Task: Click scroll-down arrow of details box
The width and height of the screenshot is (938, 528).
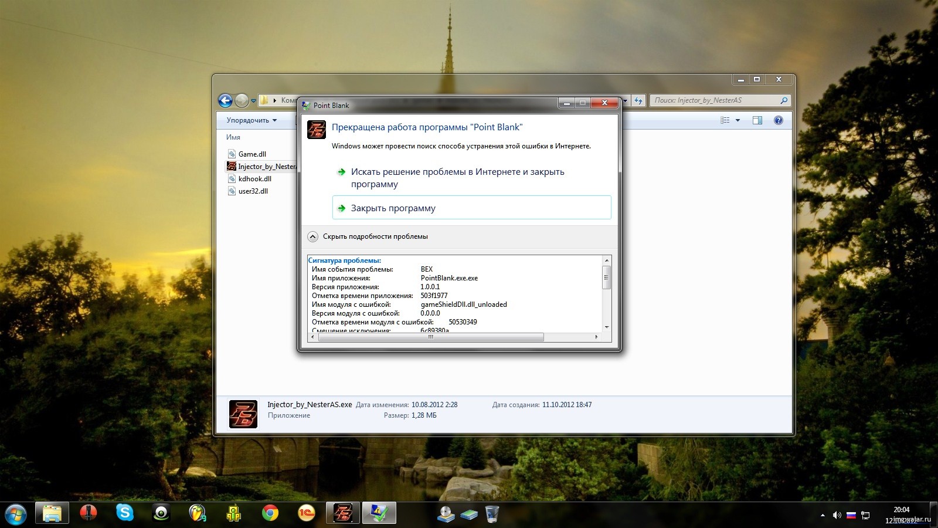Action: click(607, 327)
